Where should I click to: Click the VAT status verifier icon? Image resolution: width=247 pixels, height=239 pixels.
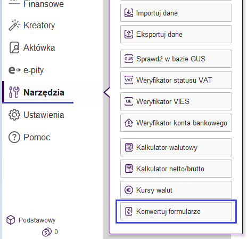(x=129, y=80)
